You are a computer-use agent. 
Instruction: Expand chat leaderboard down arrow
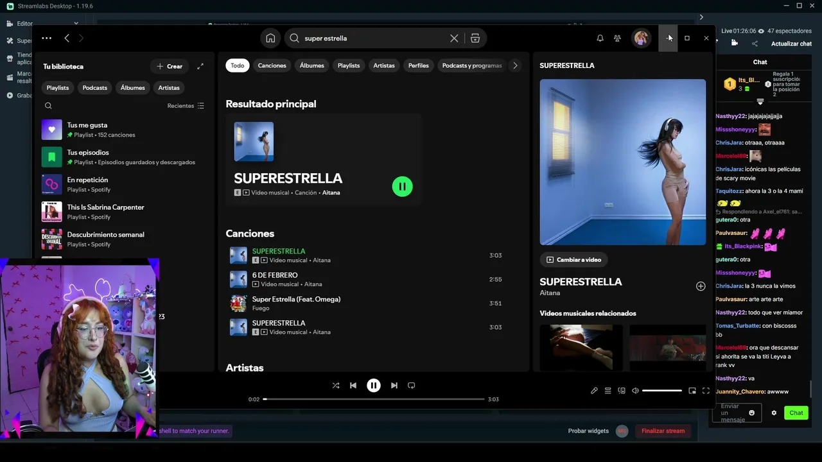[760, 102]
